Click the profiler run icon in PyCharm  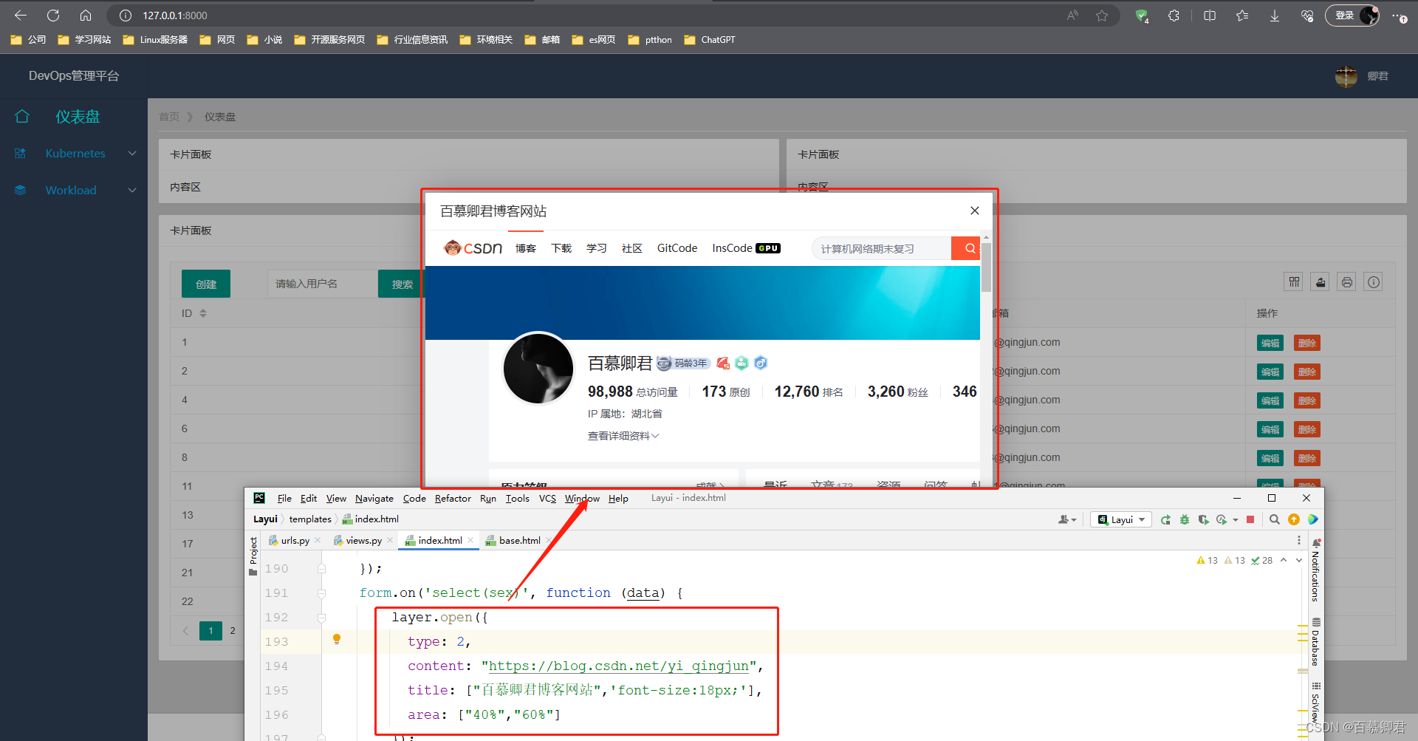[x=1222, y=520]
